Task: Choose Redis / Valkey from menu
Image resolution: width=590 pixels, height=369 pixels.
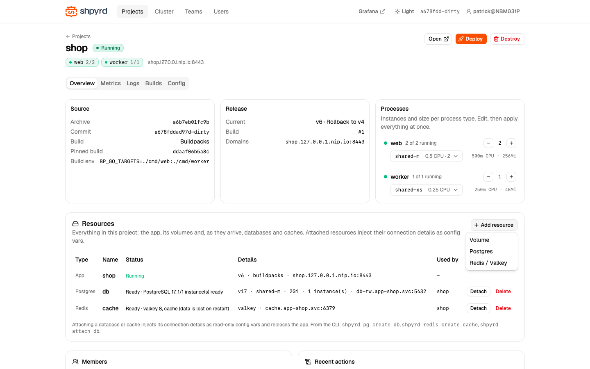Action: (492, 263)
